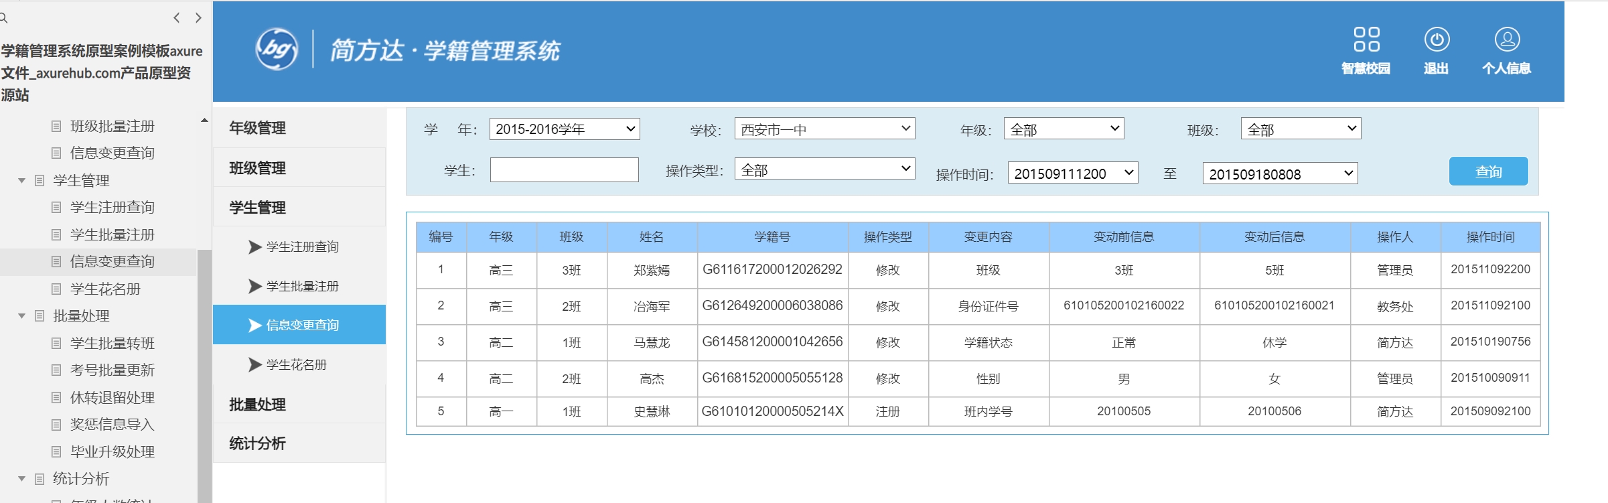This screenshot has height=503, width=1608.
Task: Go to next page arrow in sidebar
Action: click(x=198, y=18)
